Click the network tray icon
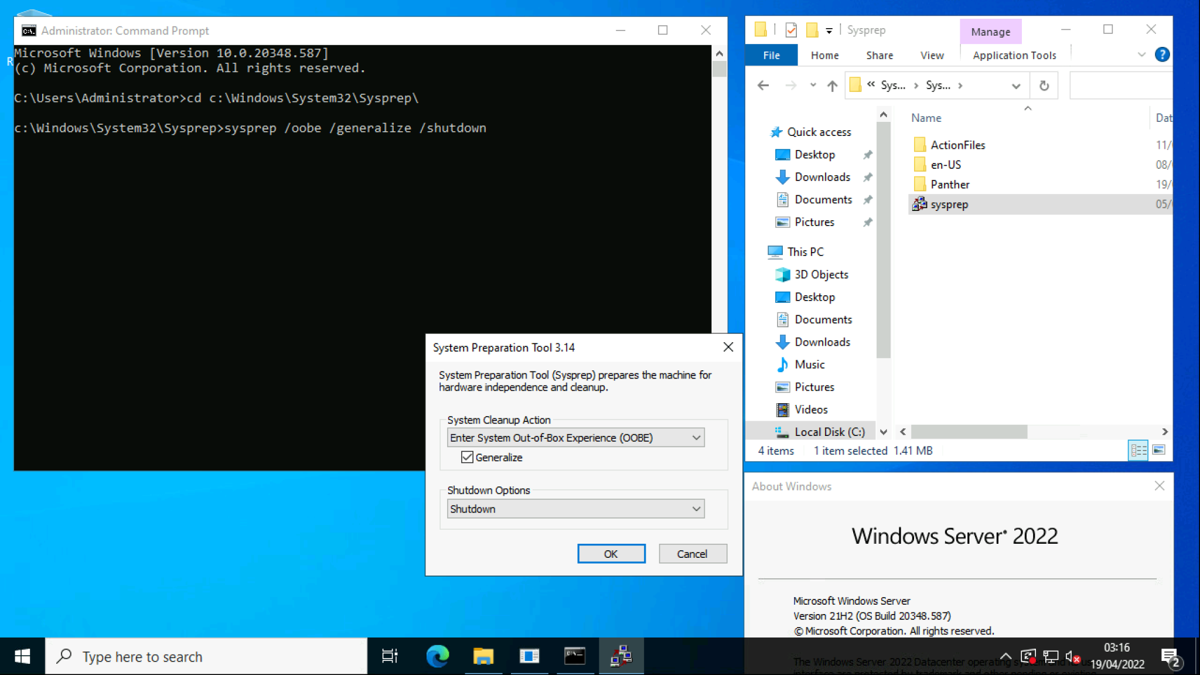Image resolution: width=1200 pixels, height=675 pixels. pyautogui.click(x=1050, y=656)
